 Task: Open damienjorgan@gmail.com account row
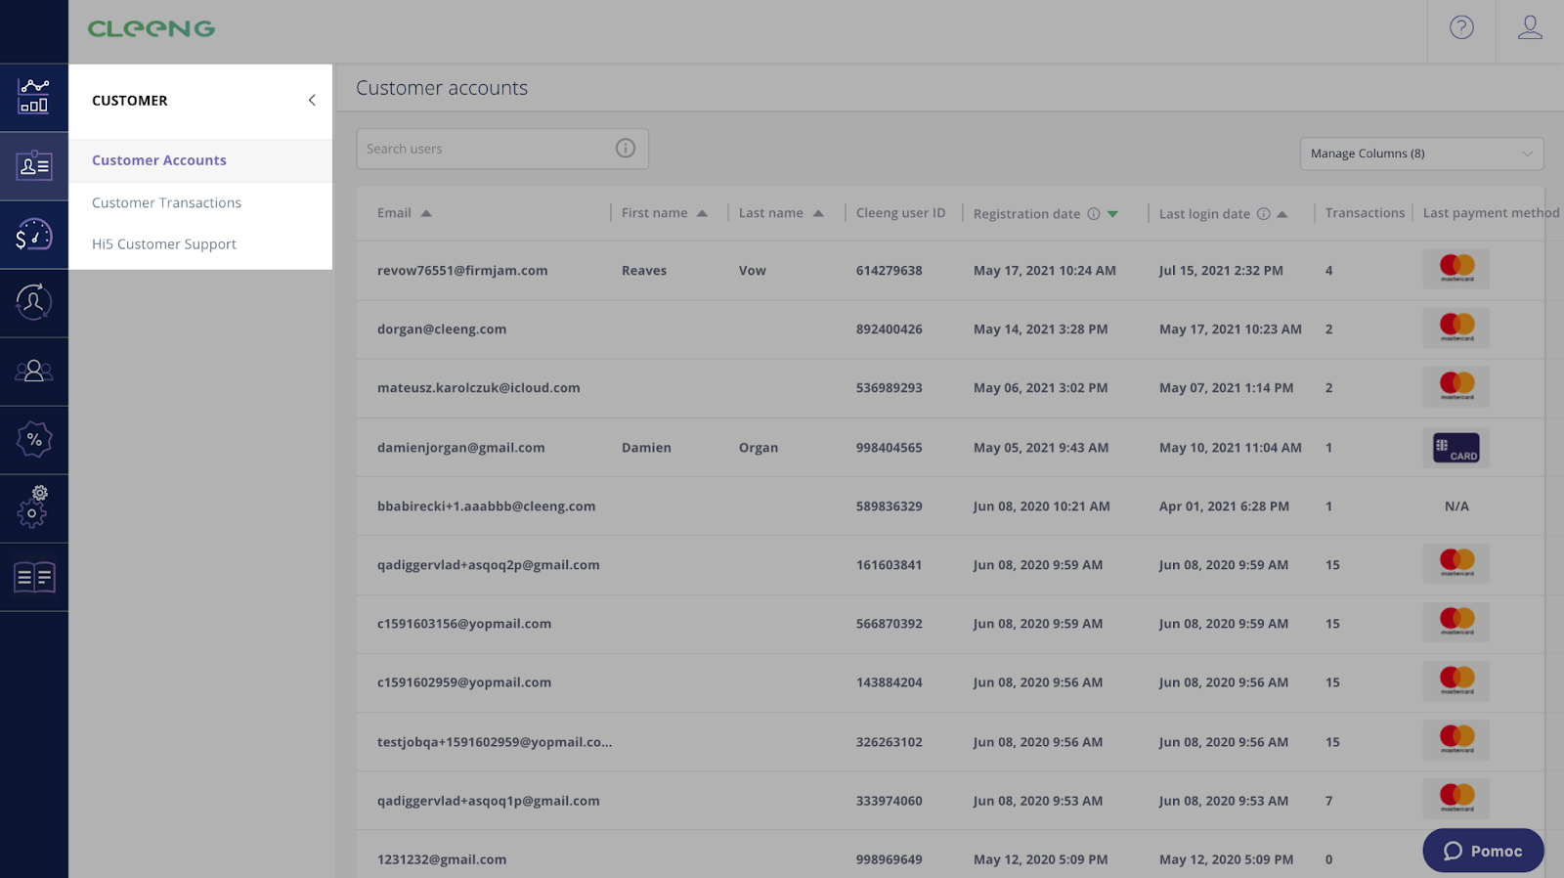click(950, 448)
